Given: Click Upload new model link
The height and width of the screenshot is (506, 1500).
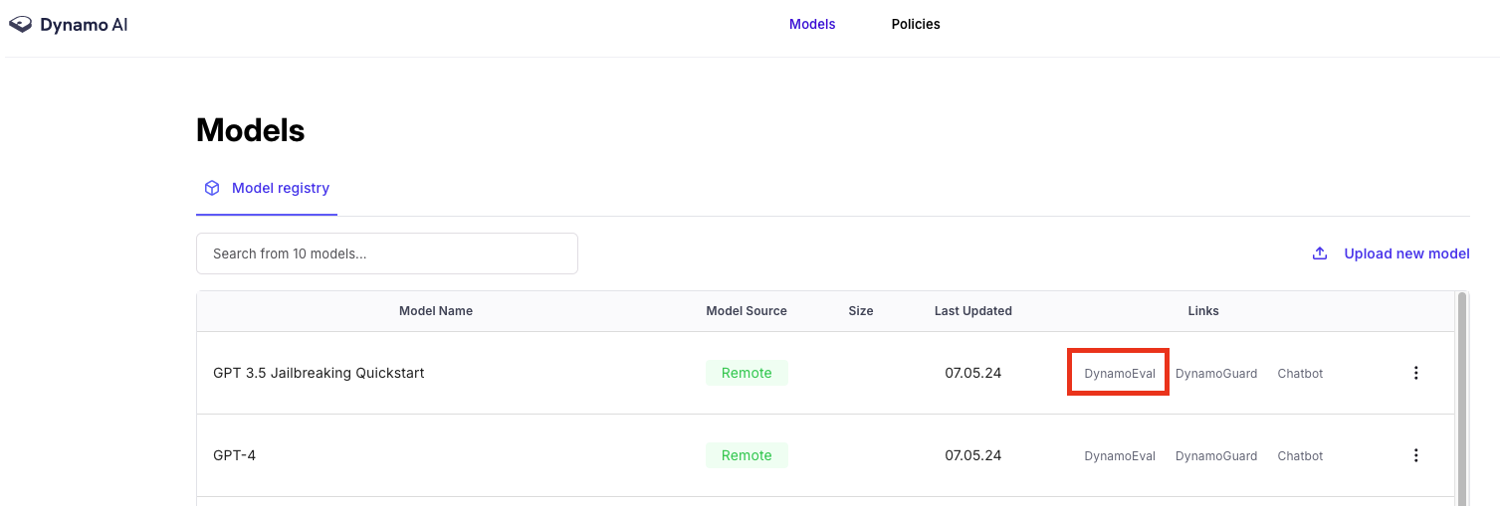Looking at the screenshot, I should click(1406, 253).
